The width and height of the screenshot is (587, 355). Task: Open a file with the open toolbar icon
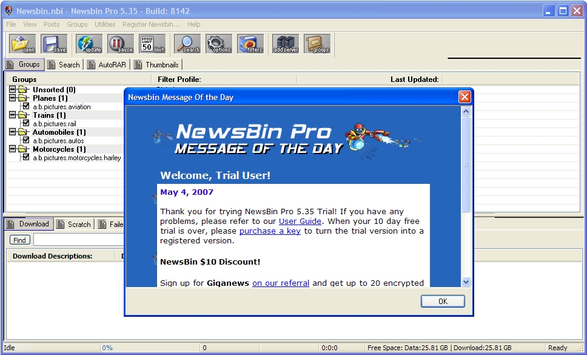click(x=22, y=44)
